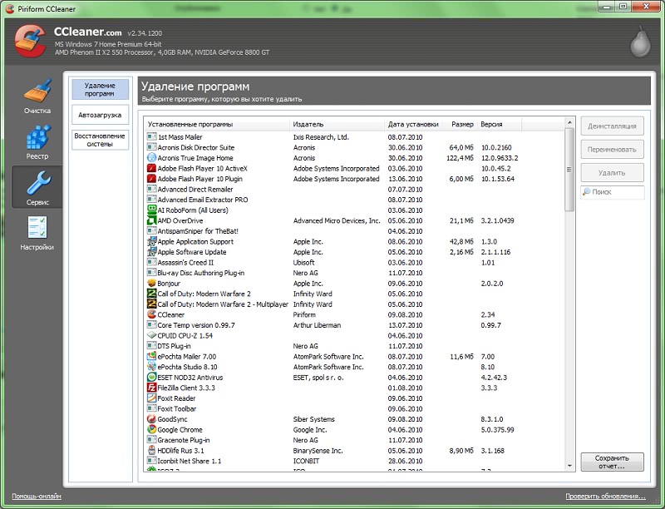Select Acronis Disk Director Suite row

click(196, 147)
